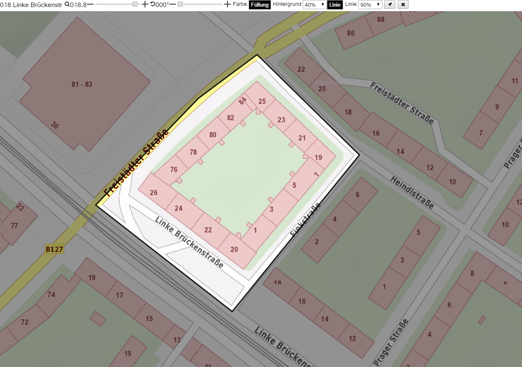Click the zoom magnifier icon

[67, 5]
